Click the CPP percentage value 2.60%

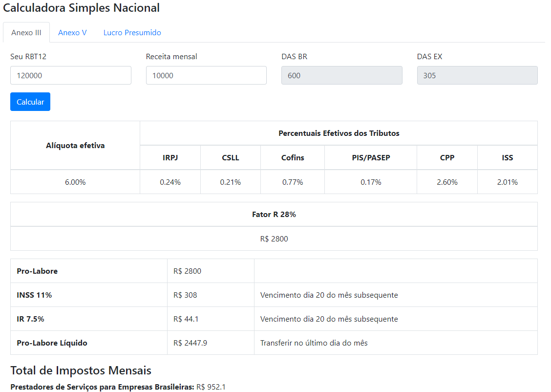click(x=447, y=182)
